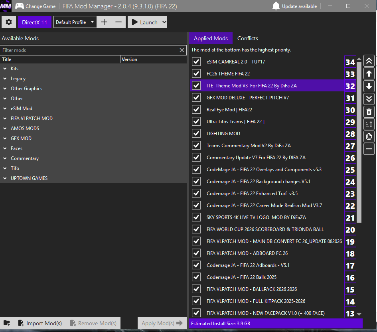Click scrollbar down arrow in applied mods

tap(359, 314)
